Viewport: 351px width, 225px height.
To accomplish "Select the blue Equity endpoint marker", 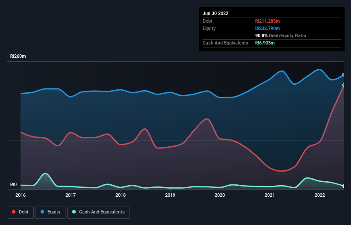I will click(x=344, y=74).
